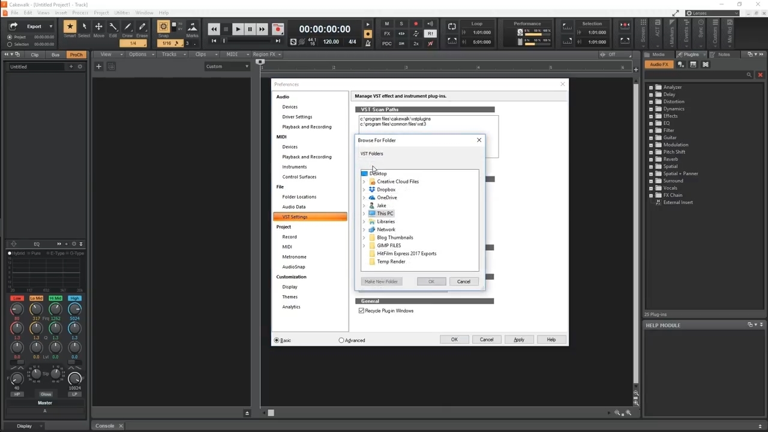The height and width of the screenshot is (432, 768).
Task: Click Apply in the Preferences dialog
Action: point(518,340)
